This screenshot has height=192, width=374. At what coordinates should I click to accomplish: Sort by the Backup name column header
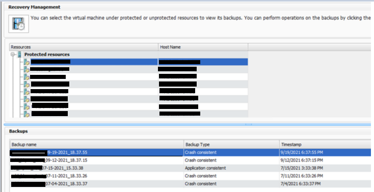tap(97, 145)
